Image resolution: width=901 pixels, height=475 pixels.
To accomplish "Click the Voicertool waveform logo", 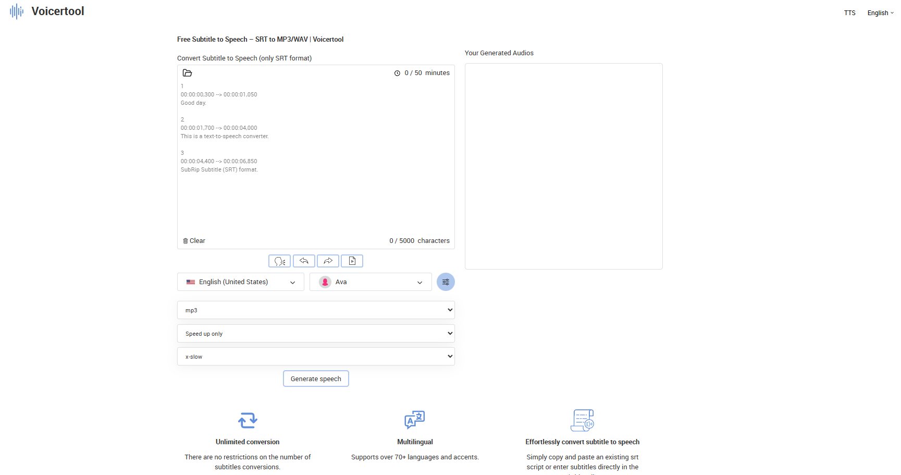I will tap(17, 11).
